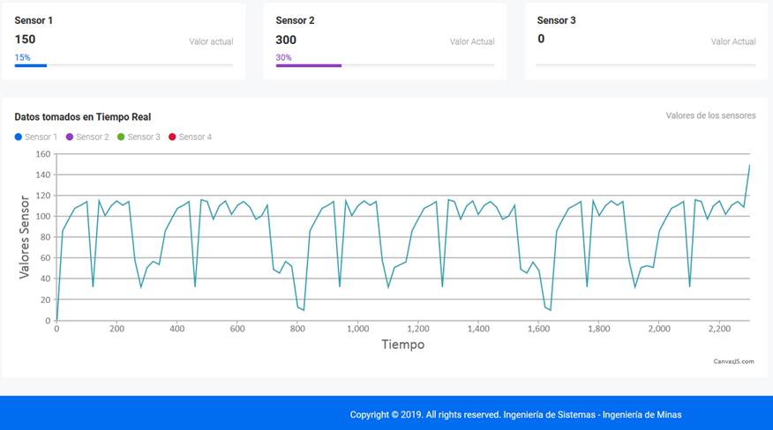Click the empty Sensor 3 progress bar
This screenshot has height=430, width=773.
click(646, 65)
